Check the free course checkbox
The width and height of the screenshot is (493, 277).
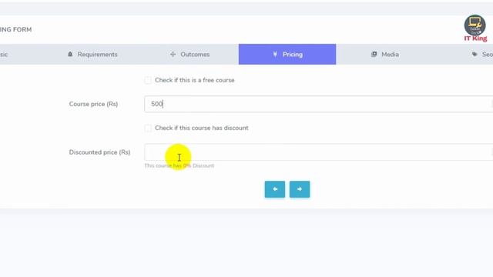click(x=148, y=80)
